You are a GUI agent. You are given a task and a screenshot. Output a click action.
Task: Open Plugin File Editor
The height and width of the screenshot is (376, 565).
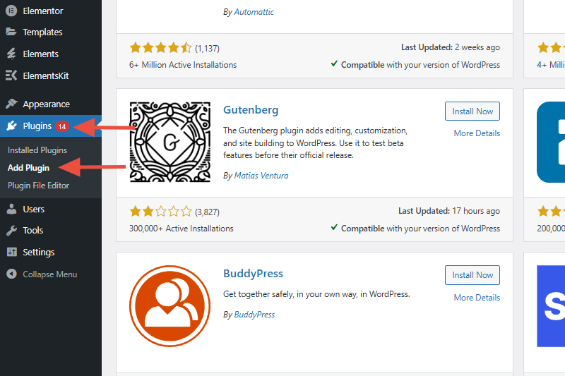coord(38,186)
